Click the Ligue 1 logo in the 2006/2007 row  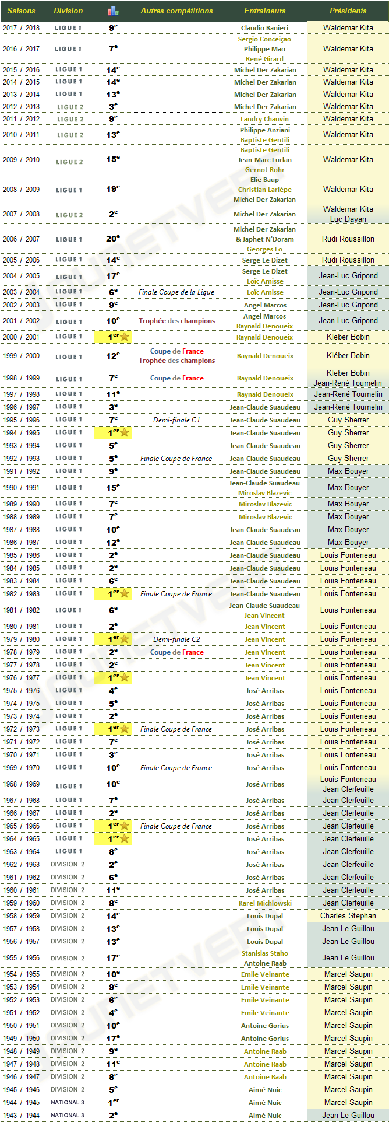(69, 240)
